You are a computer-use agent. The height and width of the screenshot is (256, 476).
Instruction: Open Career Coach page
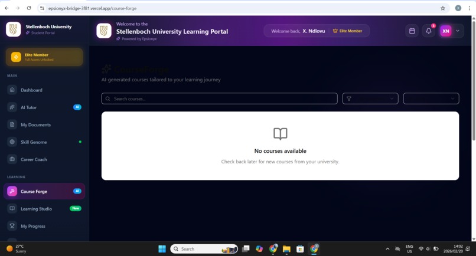coord(44,159)
